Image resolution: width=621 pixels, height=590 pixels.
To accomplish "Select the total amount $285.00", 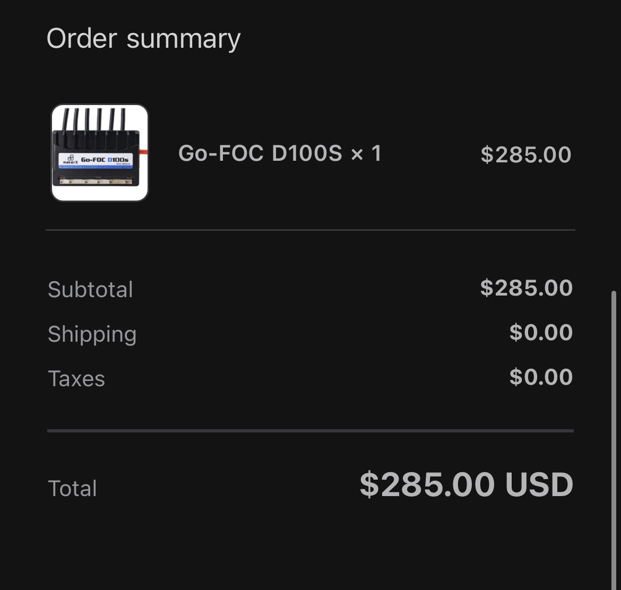I will (x=427, y=484).
